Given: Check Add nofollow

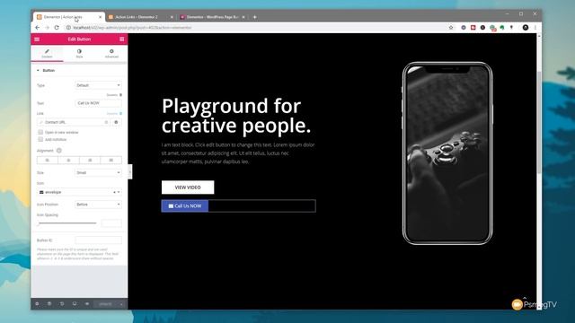Looking at the screenshot, I should pos(40,140).
